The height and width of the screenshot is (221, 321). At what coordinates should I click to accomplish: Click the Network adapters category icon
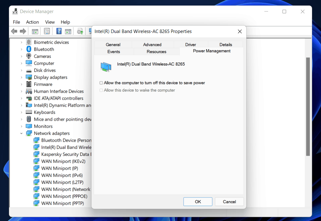pos(29,133)
